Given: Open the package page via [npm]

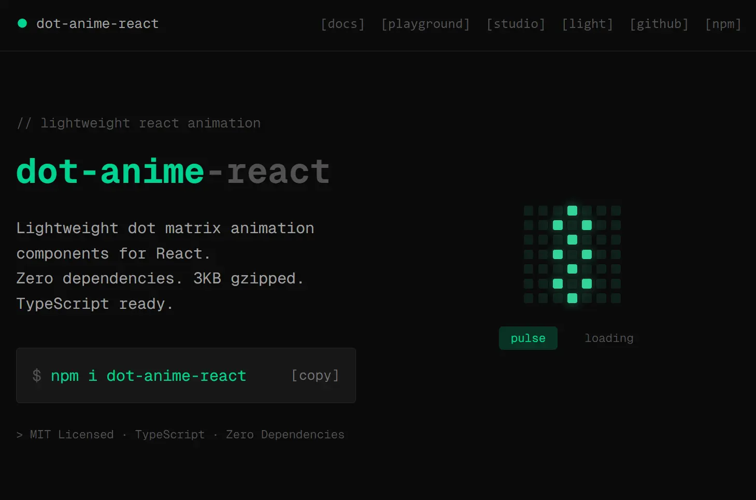Looking at the screenshot, I should (723, 24).
